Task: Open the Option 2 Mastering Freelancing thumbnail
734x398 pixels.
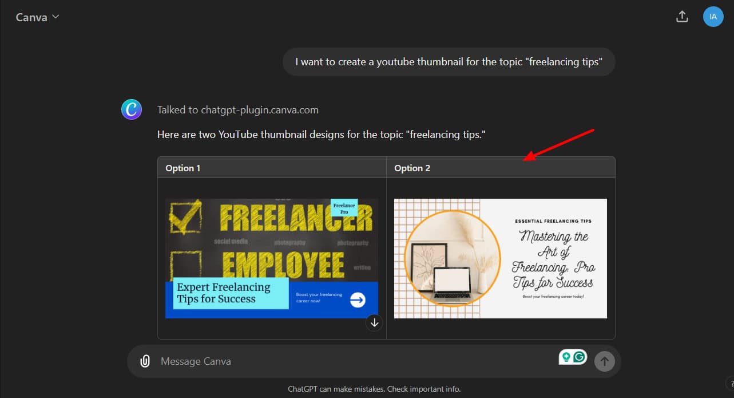Action: tap(500, 258)
